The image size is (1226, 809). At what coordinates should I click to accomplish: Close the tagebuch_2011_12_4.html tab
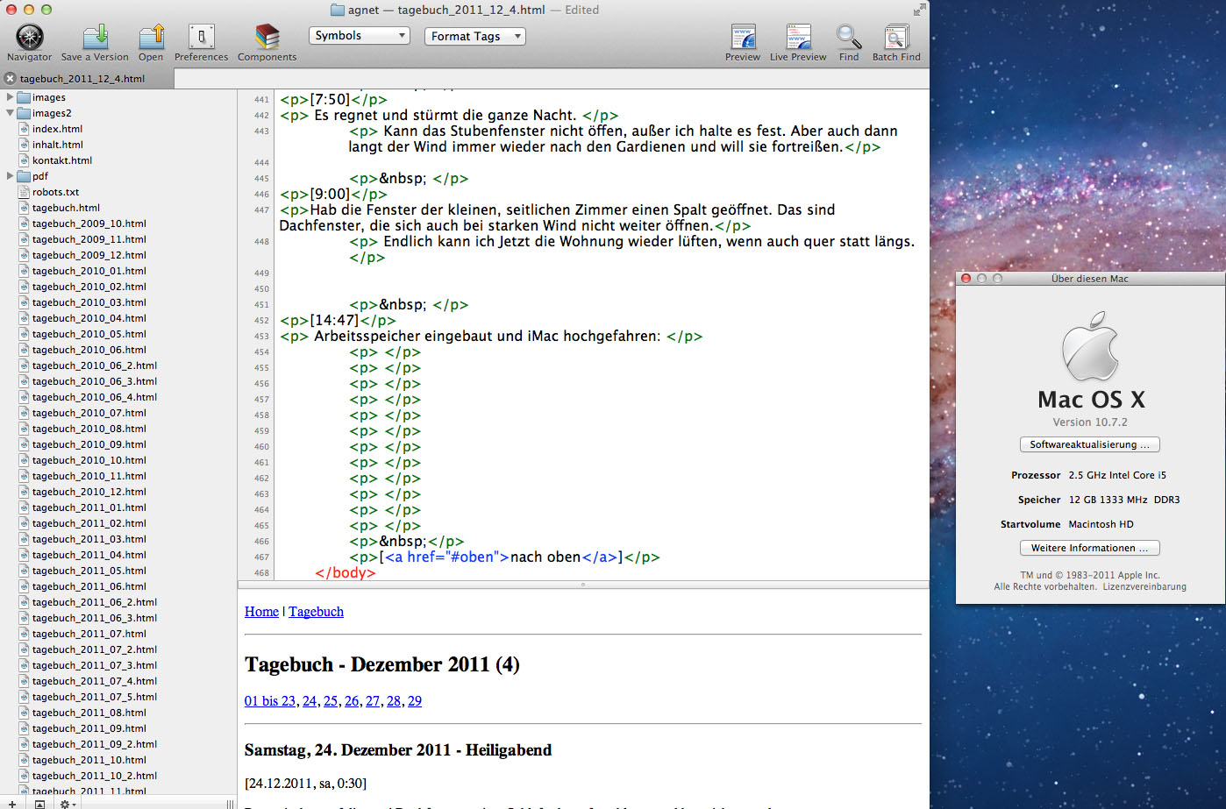pyautogui.click(x=10, y=79)
